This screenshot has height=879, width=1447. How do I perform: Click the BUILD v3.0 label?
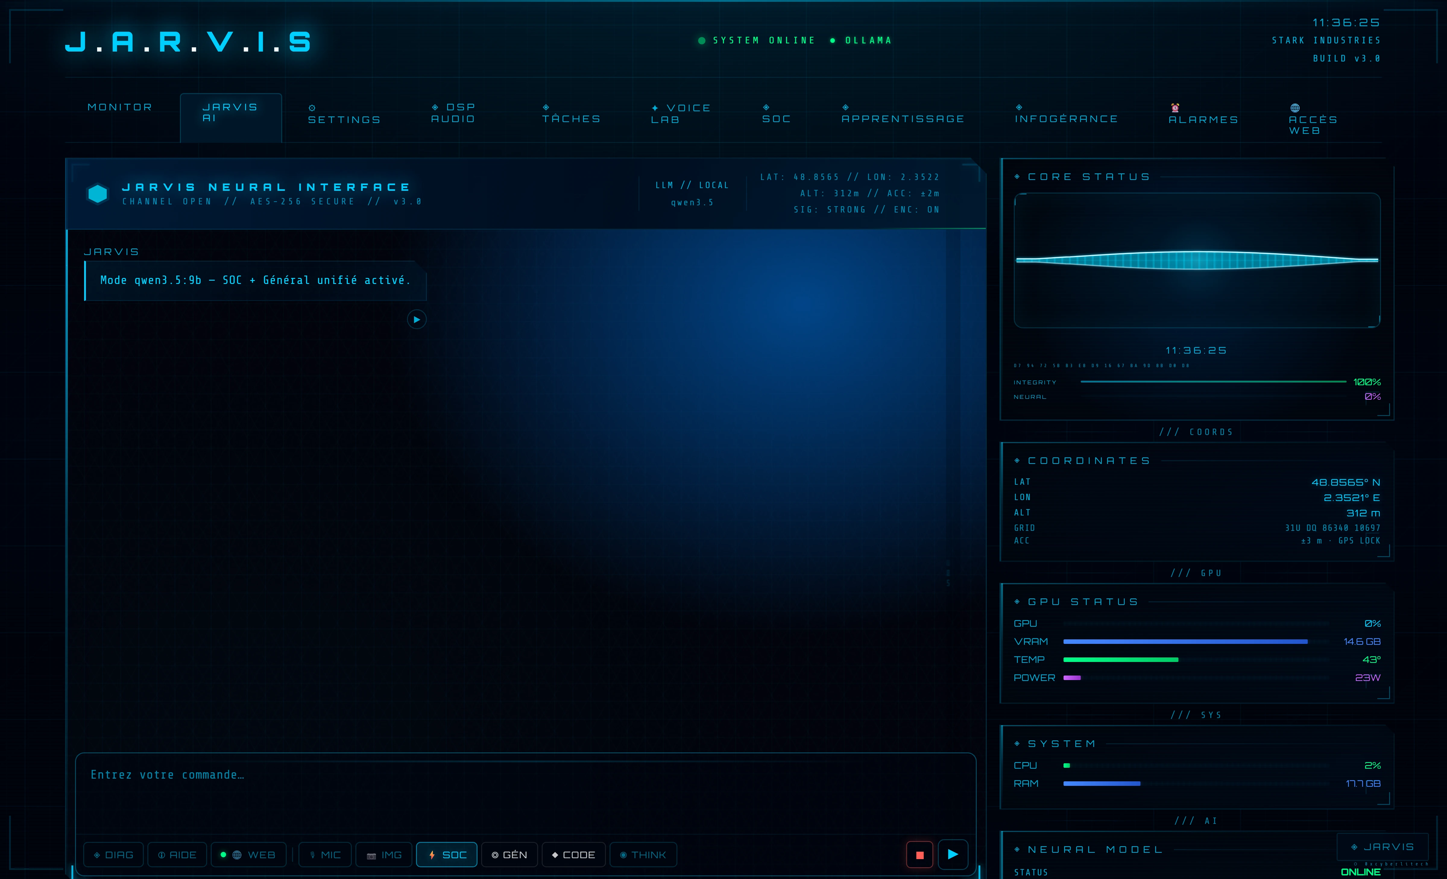[1347, 59]
